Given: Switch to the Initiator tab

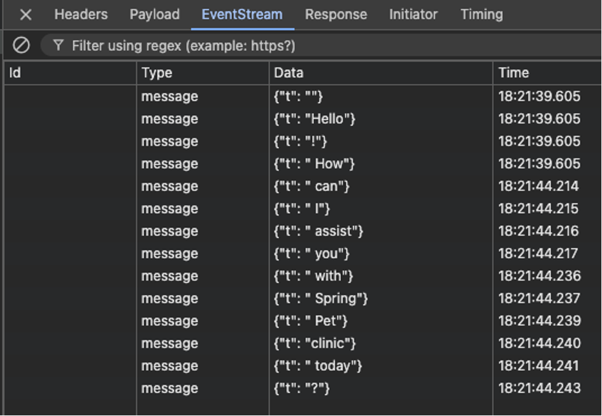Looking at the screenshot, I should point(413,15).
